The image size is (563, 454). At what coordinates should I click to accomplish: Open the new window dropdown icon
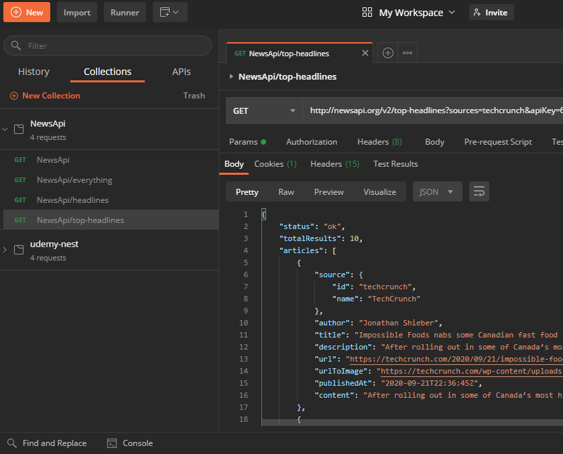point(170,12)
